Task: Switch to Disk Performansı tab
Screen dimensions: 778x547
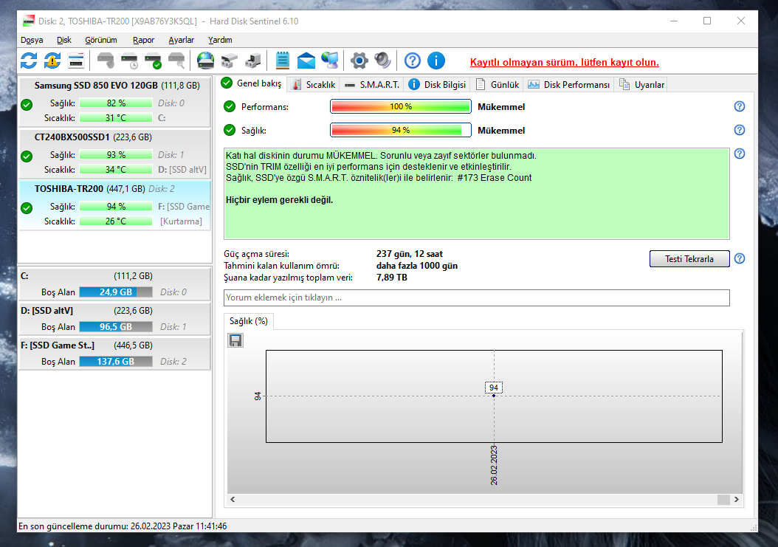Action: (x=568, y=85)
